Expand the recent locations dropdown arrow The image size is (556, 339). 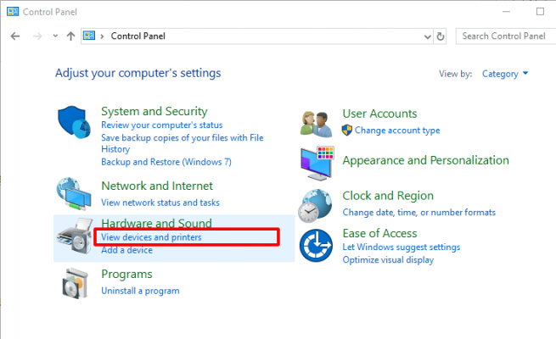(55, 36)
